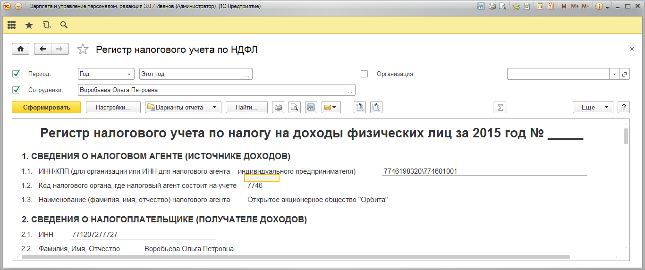This screenshot has height=270, width=645.
Task: Open print preview in the report toolbar
Action: (x=295, y=107)
